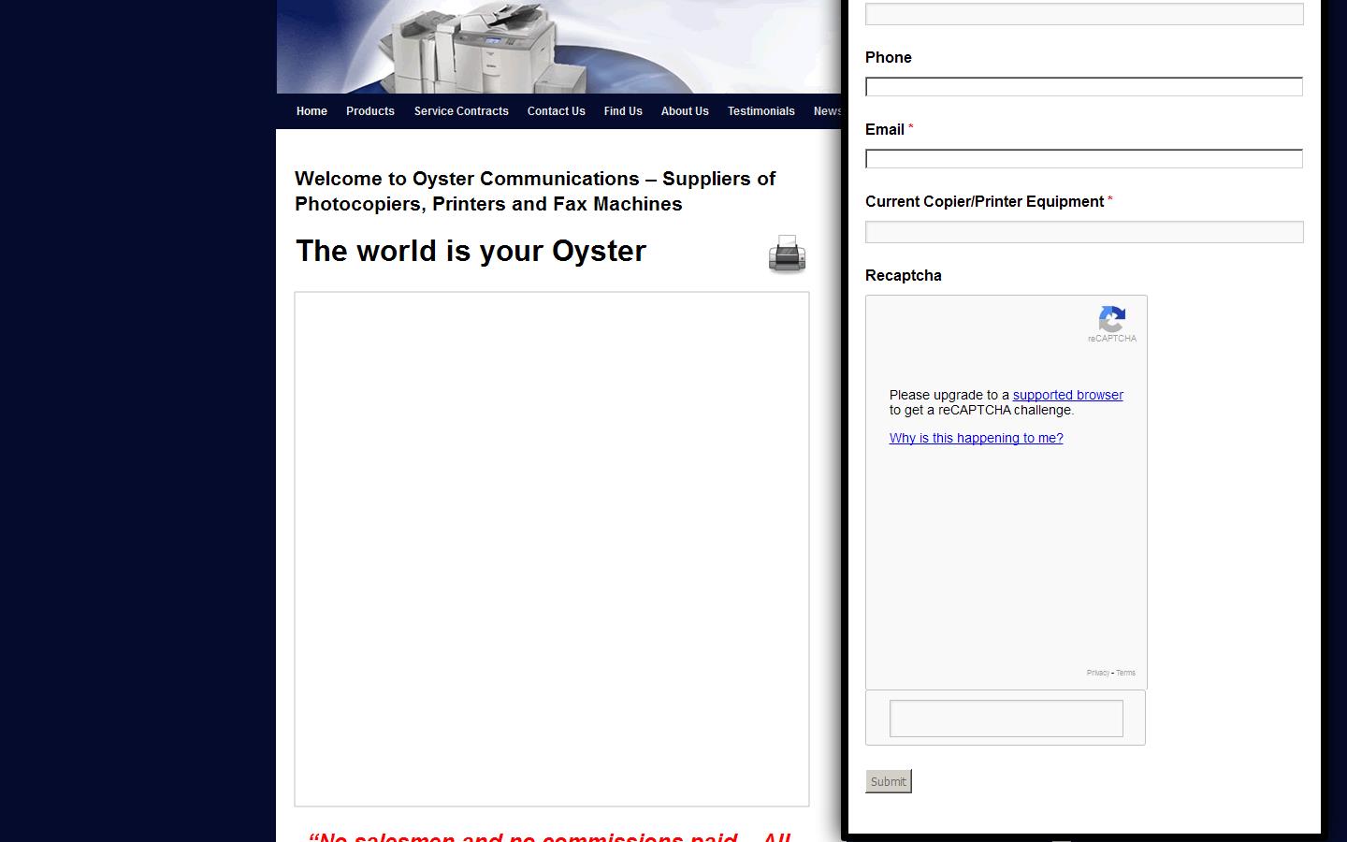Image resolution: width=1347 pixels, height=842 pixels.
Task: Open the partly hidden News menu item
Action: (x=827, y=111)
